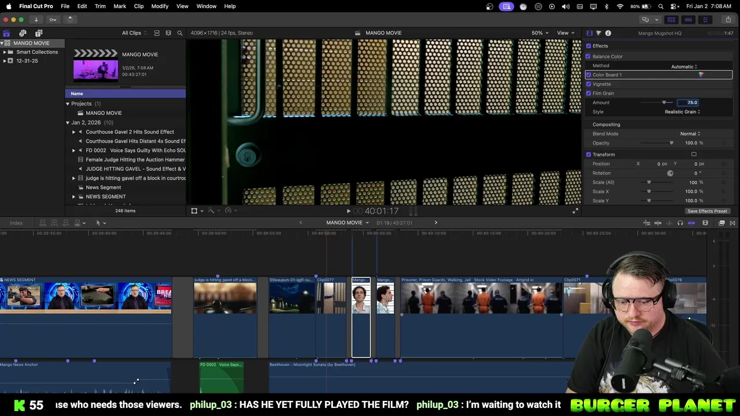Collapse the Projects group triangle
740x416 pixels.
(x=68, y=104)
